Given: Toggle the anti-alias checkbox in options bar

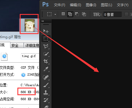Looking at the screenshot, I should point(126,14).
